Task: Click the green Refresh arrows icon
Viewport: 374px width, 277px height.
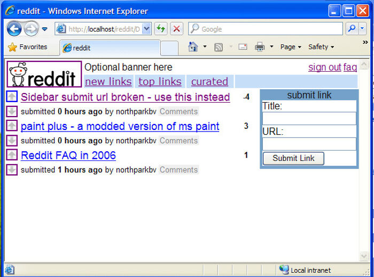Action: click(x=161, y=29)
